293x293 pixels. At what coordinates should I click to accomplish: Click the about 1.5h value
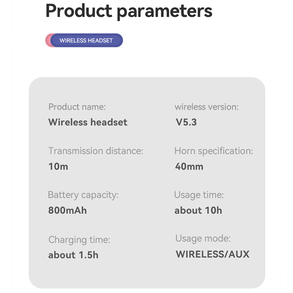(73, 255)
